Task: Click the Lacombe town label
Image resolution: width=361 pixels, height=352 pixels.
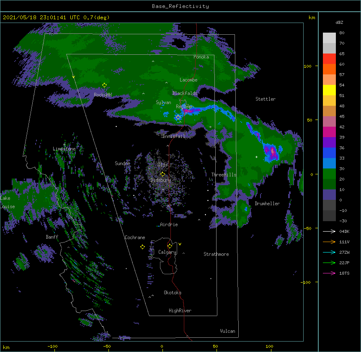Action: pyautogui.click(x=188, y=80)
